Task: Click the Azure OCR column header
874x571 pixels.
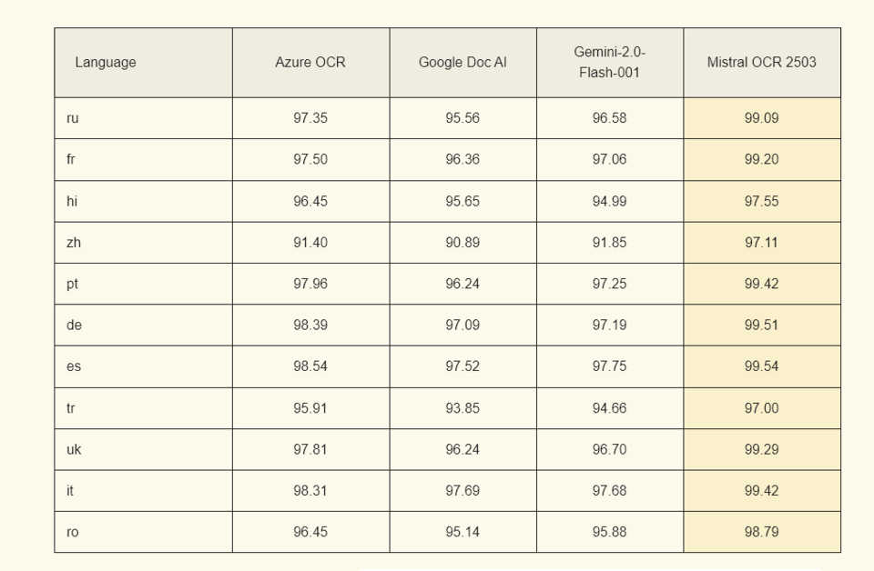Action: coord(310,63)
